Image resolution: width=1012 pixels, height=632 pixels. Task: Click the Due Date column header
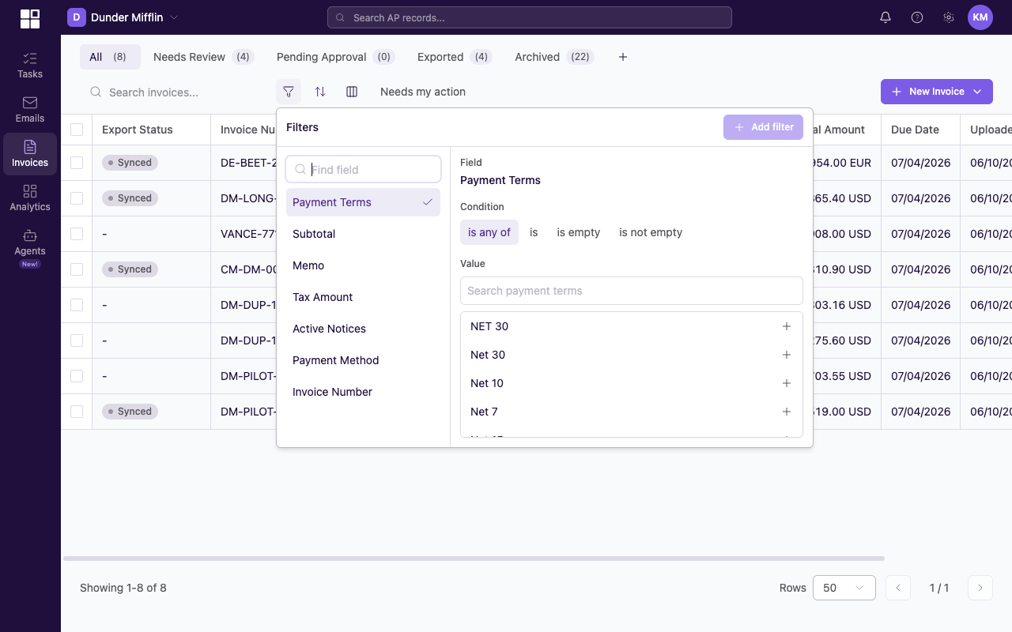tap(920, 130)
